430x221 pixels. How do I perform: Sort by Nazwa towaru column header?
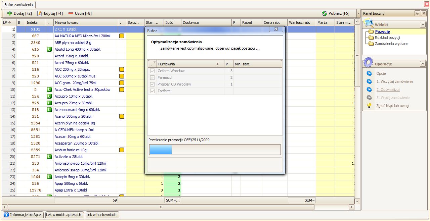pos(85,22)
